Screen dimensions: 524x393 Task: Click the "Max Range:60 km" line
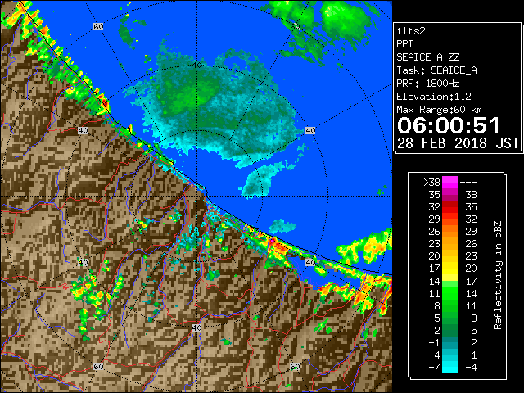439,110
